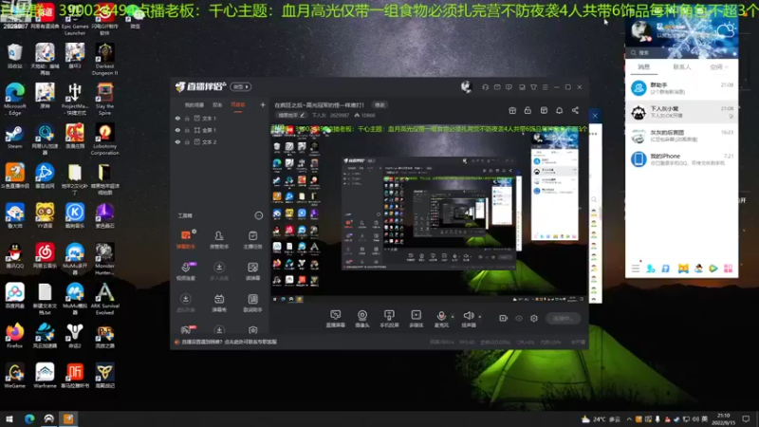The height and width of the screenshot is (427, 759).
Task: Open 房管助手 tool in toolbox
Action: [219, 239]
